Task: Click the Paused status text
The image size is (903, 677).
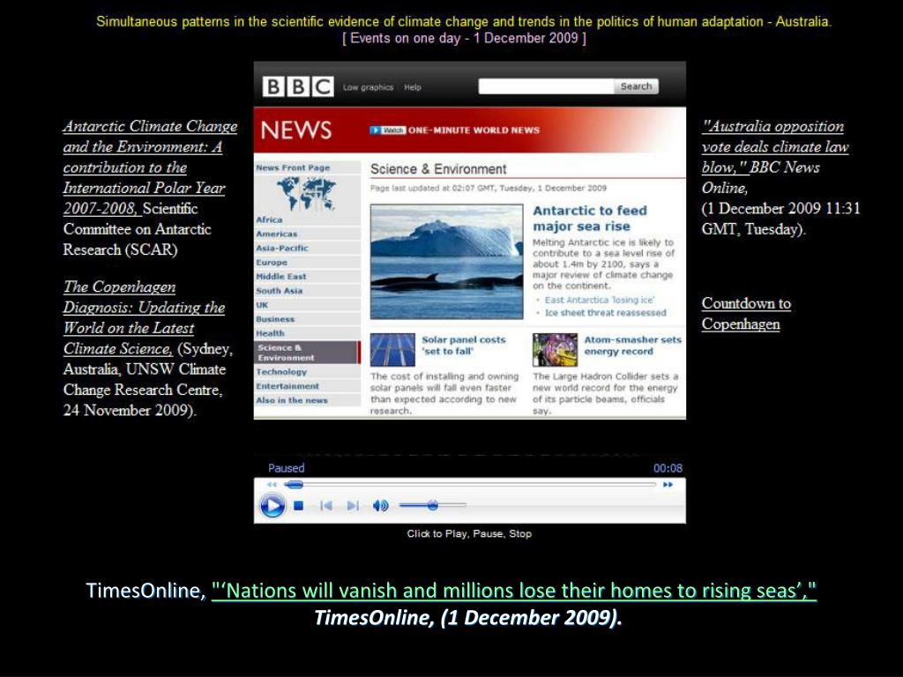Action: click(287, 468)
